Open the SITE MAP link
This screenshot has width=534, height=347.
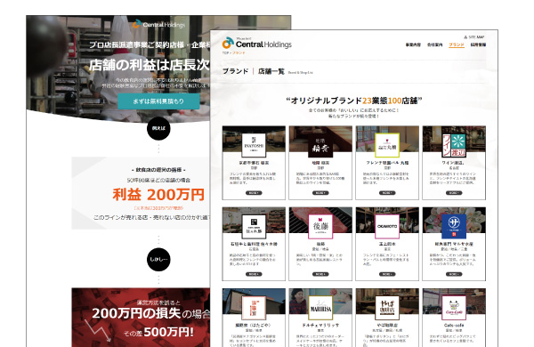pos(476,37)
